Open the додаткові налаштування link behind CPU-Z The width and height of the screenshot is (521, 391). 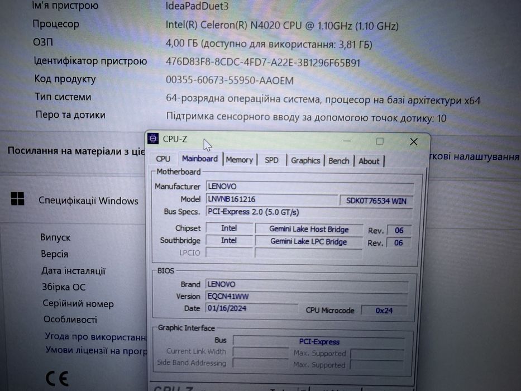click(474, 156)
